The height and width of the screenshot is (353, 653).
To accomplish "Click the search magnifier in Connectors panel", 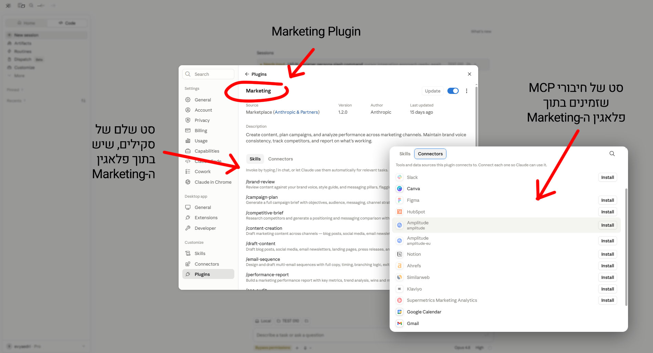I will pyautogui.click(x=612, y=154).
